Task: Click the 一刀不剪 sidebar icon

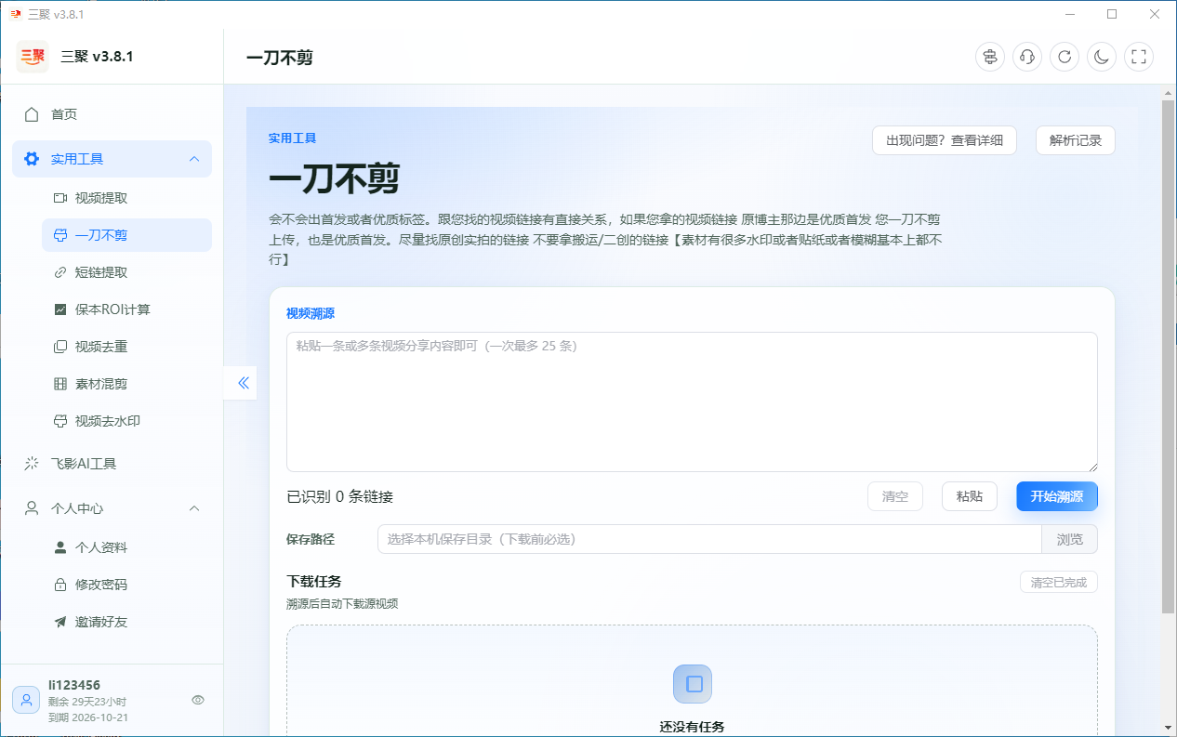Action: (x=60, y=235)
